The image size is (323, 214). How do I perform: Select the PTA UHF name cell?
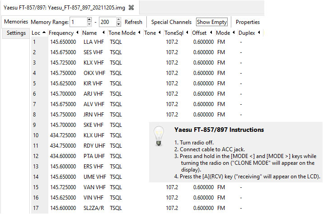[94, 156]
